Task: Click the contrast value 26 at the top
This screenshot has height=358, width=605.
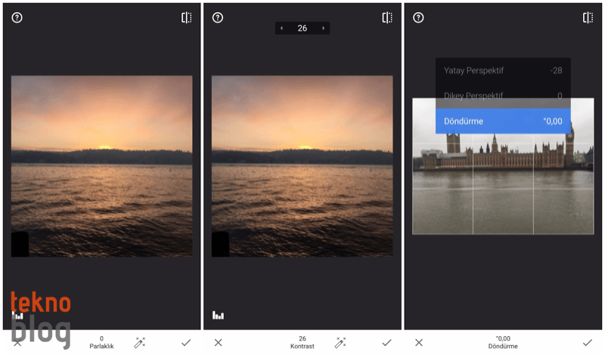Action: coord(302,28)
